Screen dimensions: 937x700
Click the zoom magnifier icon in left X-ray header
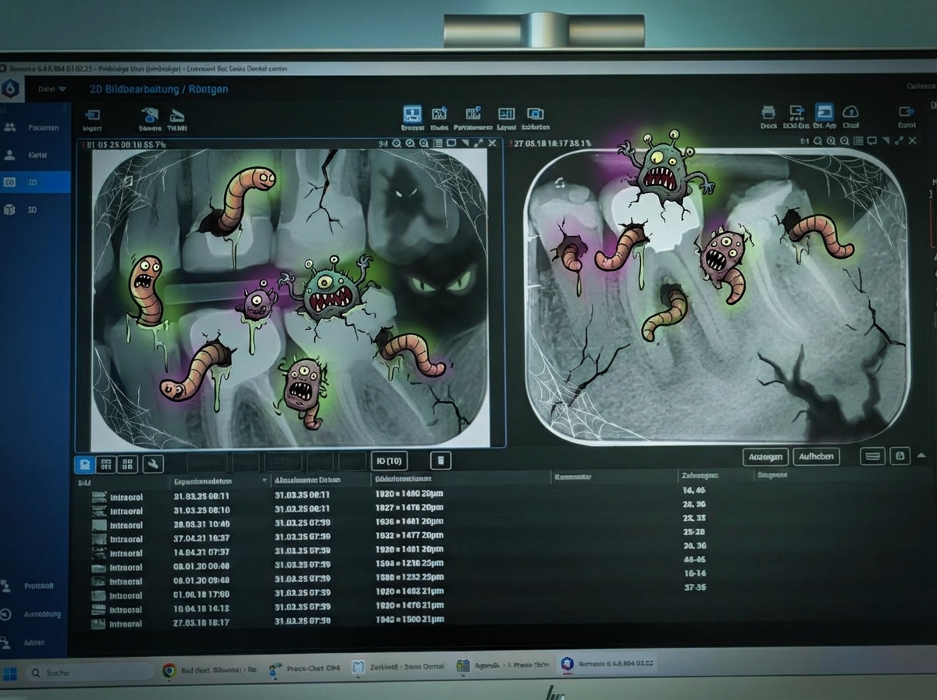(397, 144)
